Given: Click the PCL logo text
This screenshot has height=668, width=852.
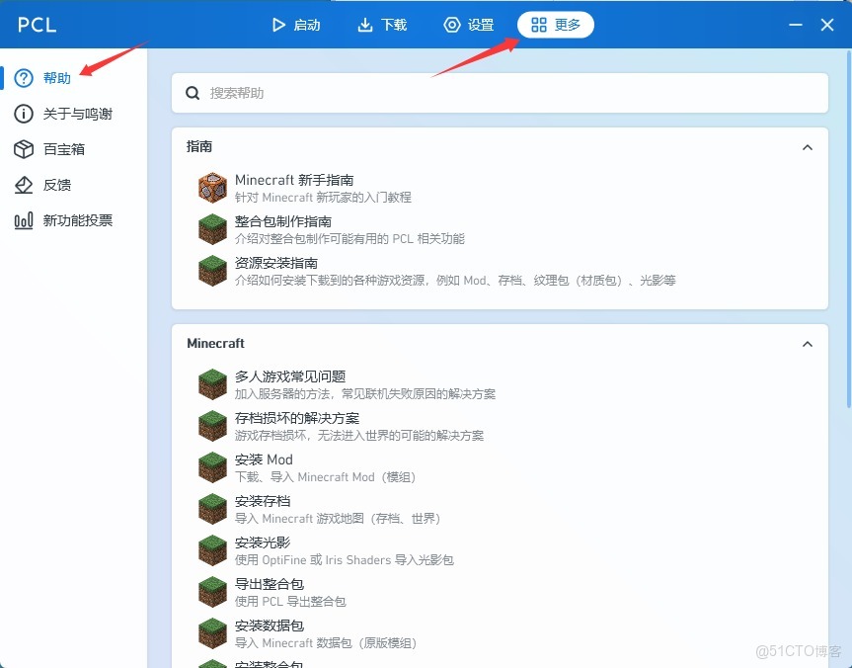Looking at the screenshot, I should coord(36,27).
